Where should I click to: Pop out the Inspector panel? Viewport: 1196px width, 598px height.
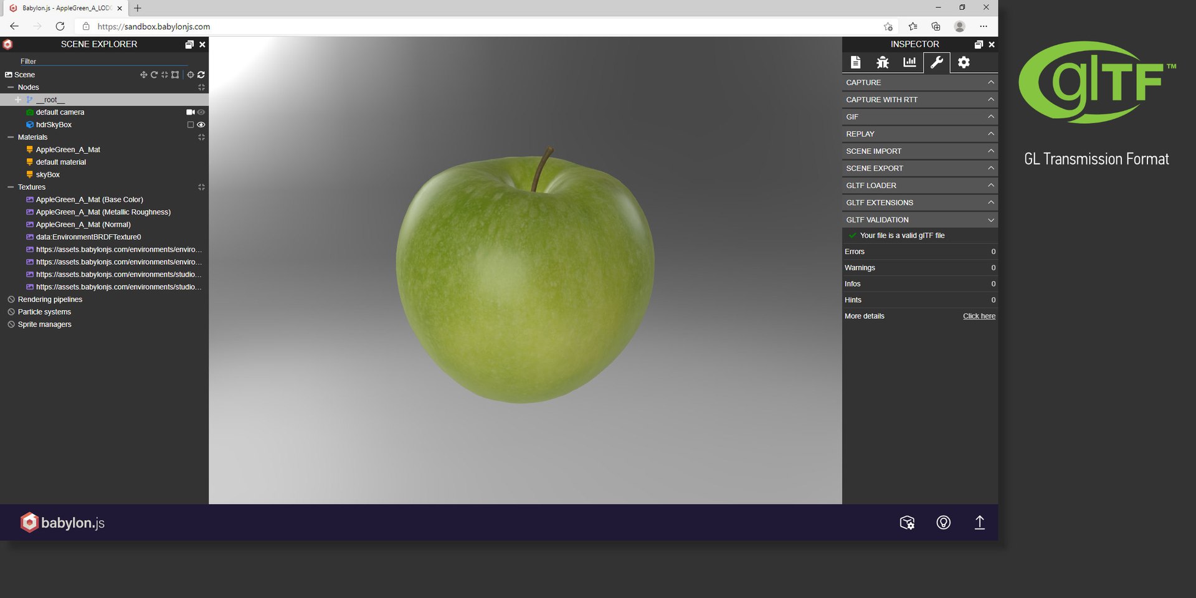pyautogui.click(x=979, y=44)
